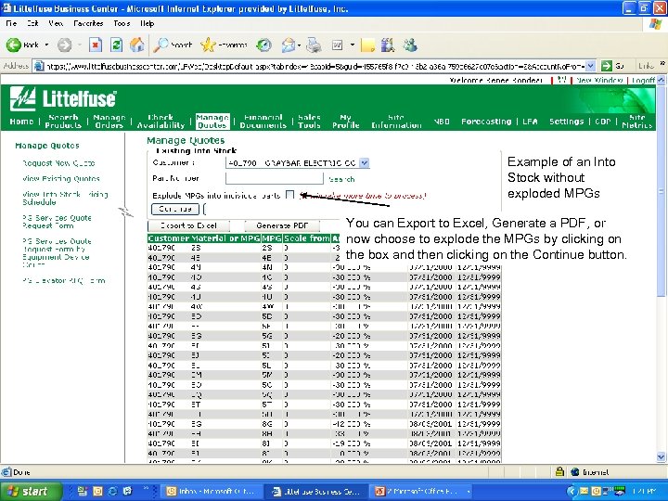Screen dimensions: 668x501
Task: Expand the Customer dropdown list
Action: point(364,162)
